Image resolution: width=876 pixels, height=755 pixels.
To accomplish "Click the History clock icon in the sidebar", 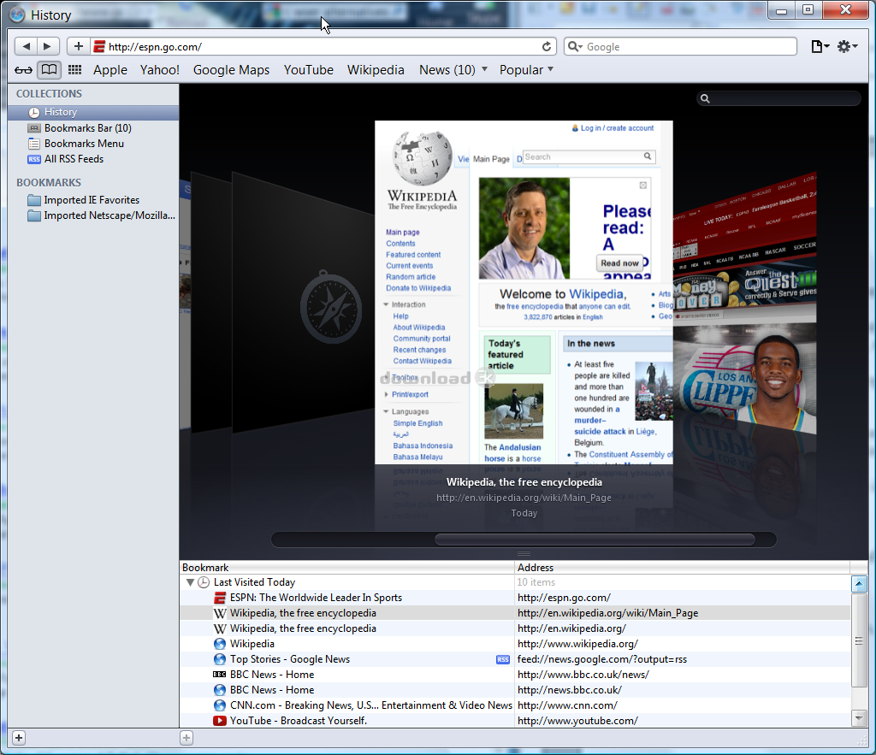I will tap(34, 112).
